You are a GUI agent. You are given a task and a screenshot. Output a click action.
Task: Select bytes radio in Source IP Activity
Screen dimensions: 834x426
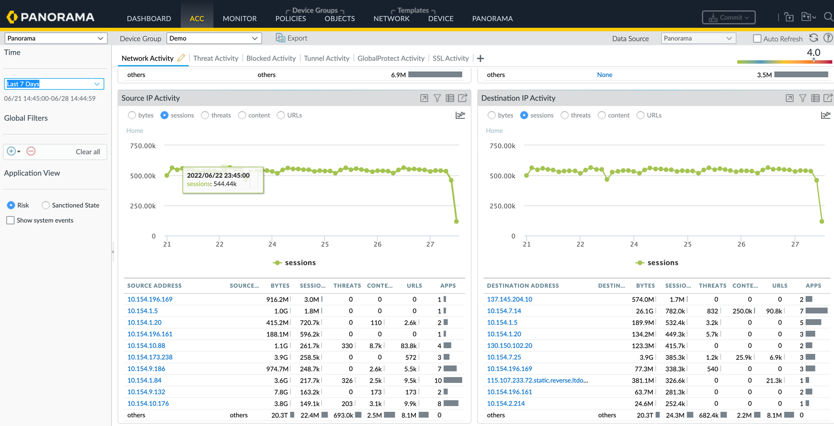click(x=132, y=115)
